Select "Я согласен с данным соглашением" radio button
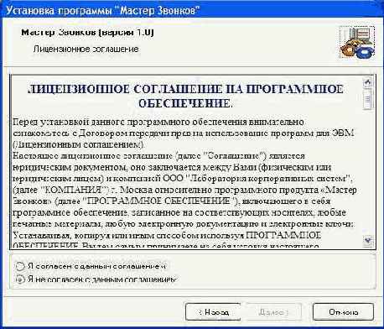 tap(20, 266)
